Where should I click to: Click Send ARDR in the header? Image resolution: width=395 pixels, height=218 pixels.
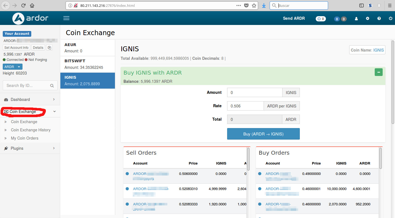pyautogui.click(x=294, y=18)
